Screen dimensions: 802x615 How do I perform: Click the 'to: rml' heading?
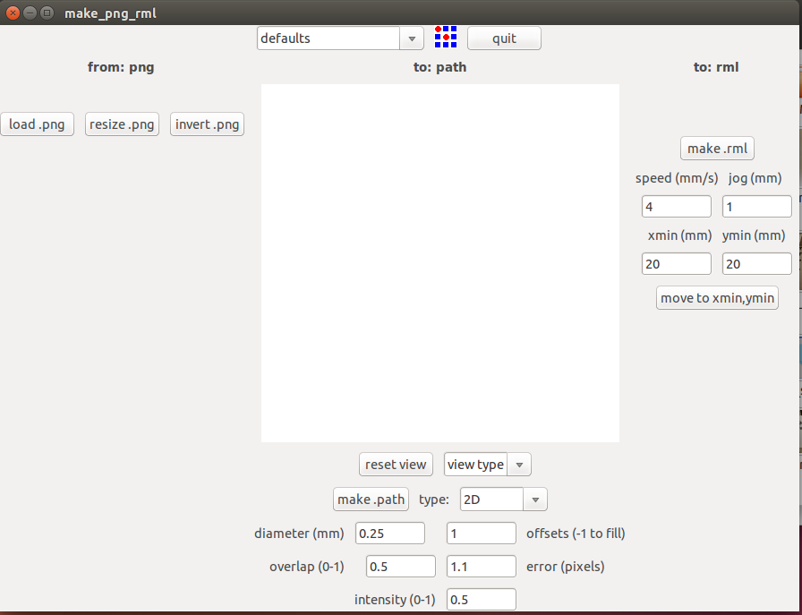(716, 67)
